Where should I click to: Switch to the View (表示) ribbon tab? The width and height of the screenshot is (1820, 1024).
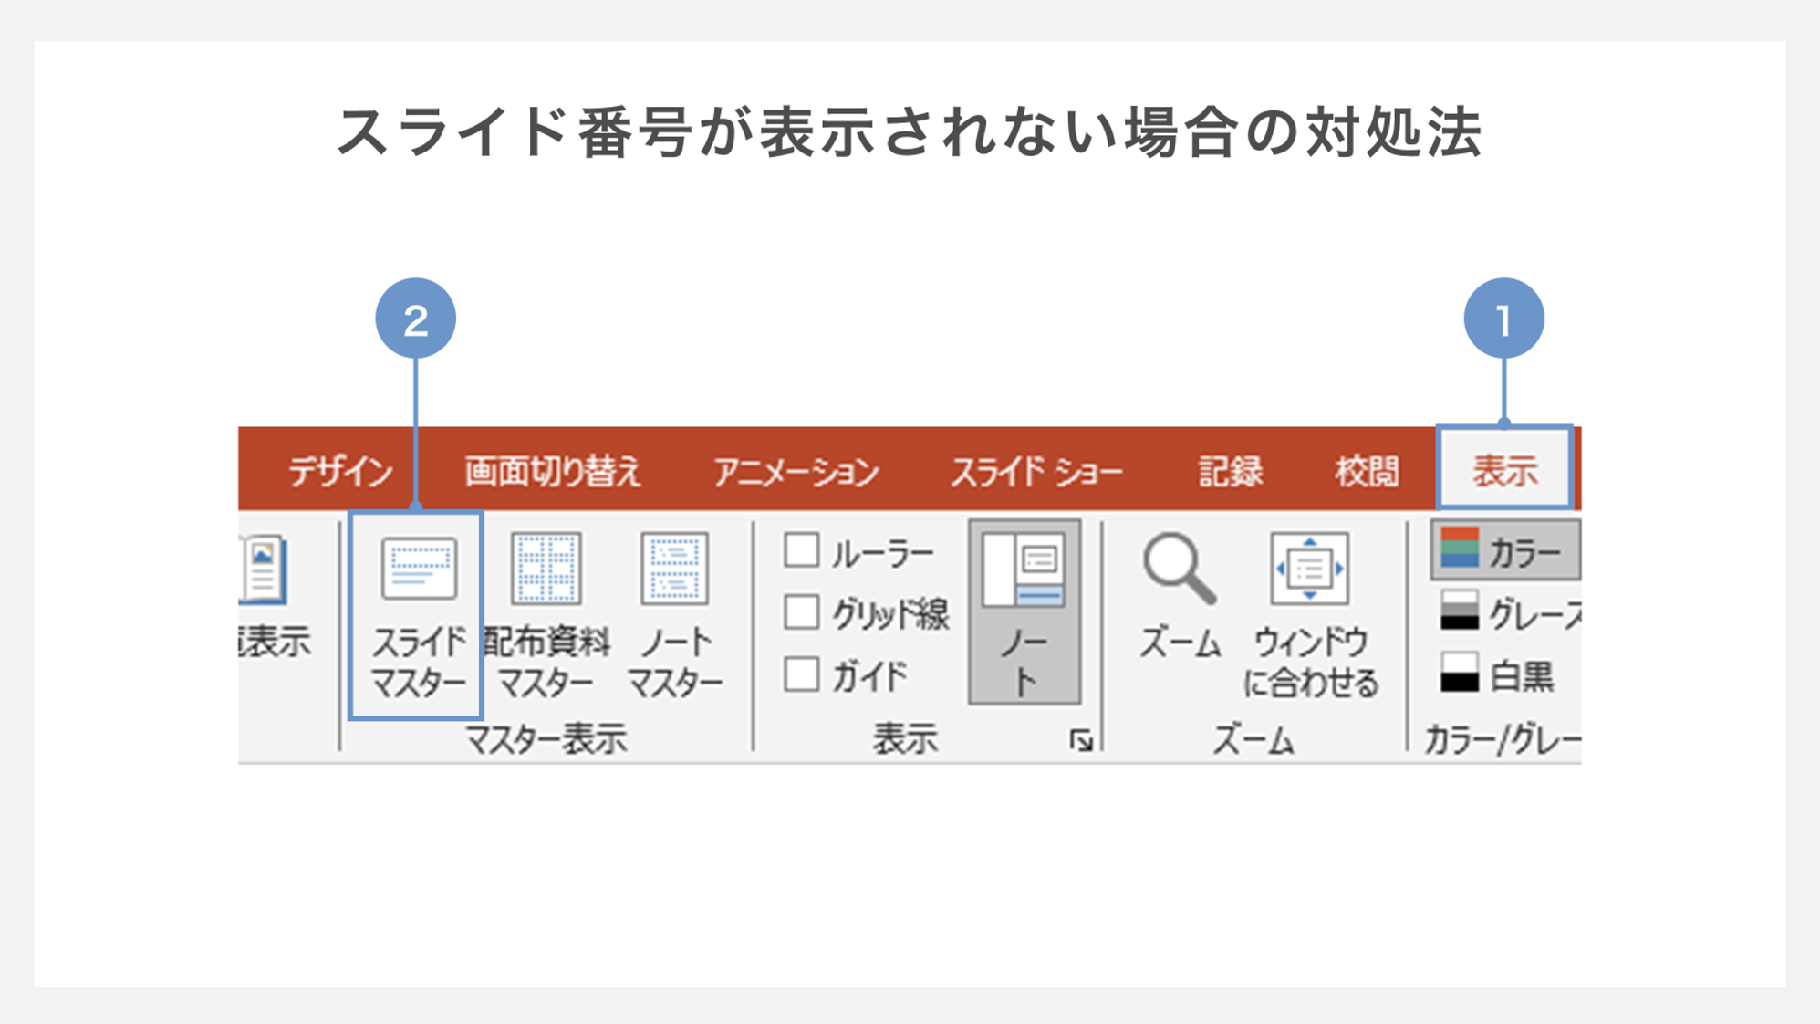click(1504, 469)
